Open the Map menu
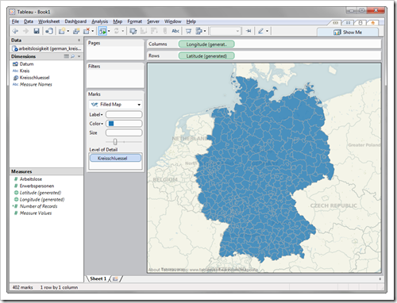The image size is (397, 303). click(x=118, y=21)
